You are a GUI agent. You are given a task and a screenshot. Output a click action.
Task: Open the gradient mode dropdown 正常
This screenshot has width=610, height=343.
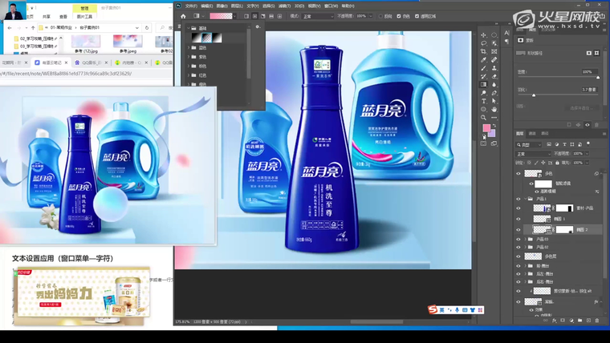pos(315,15)
